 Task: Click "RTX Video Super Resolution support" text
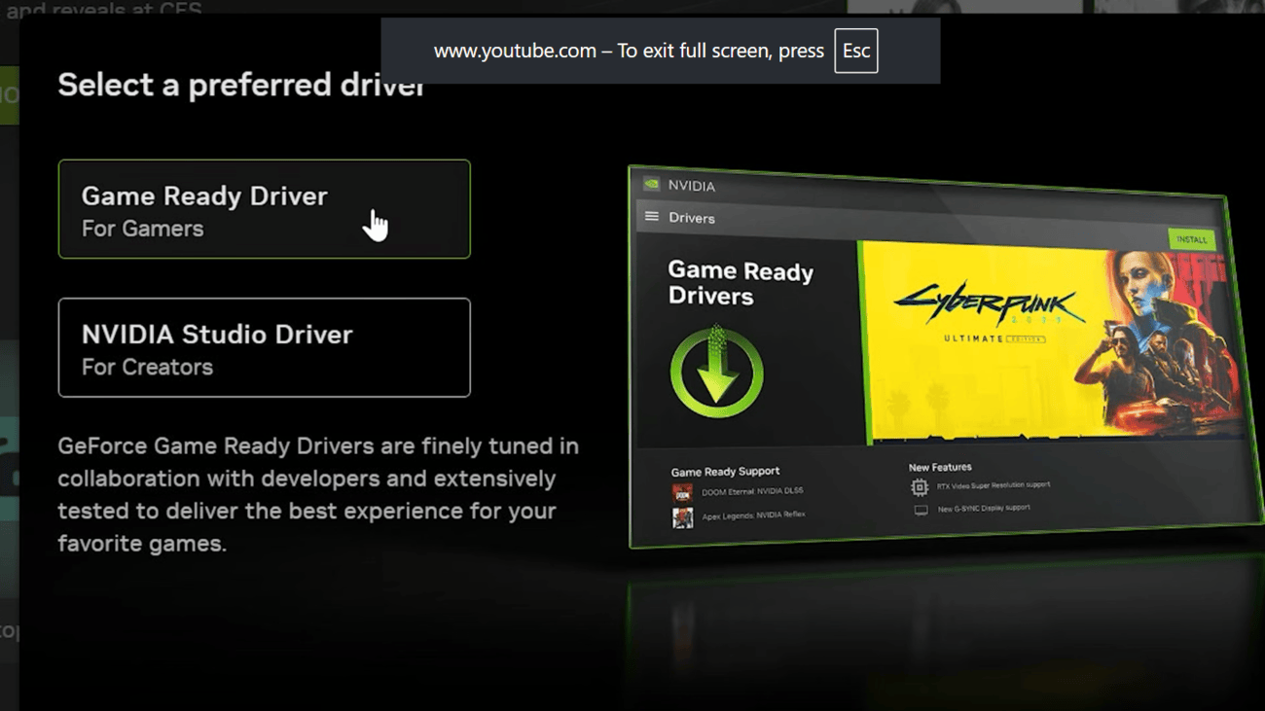tap(994, 485)
